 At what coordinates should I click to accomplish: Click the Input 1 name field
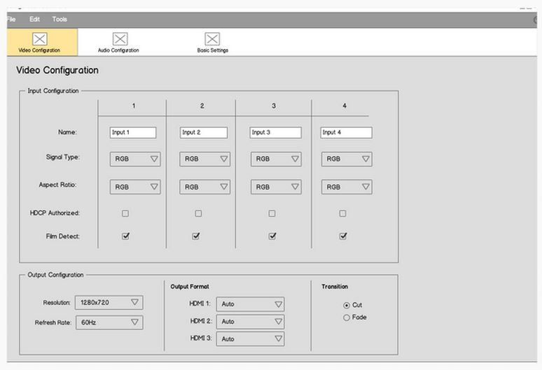coord(133,132)
